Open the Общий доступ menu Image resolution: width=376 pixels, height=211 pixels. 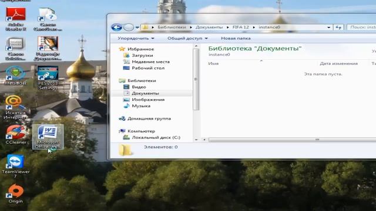point(187,38)
